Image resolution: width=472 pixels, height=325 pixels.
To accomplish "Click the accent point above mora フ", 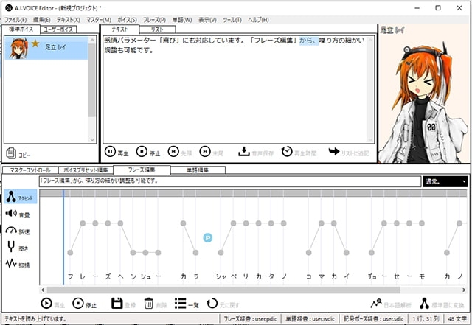I will 70,253.
